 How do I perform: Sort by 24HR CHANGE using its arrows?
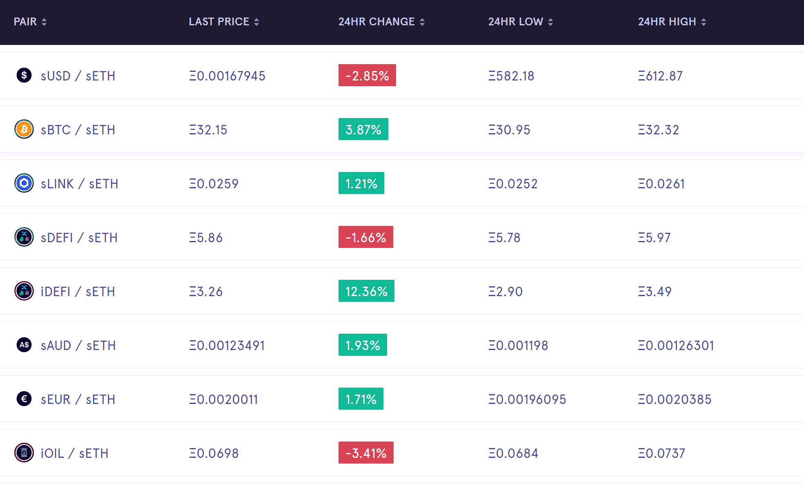tap(422, 22)
